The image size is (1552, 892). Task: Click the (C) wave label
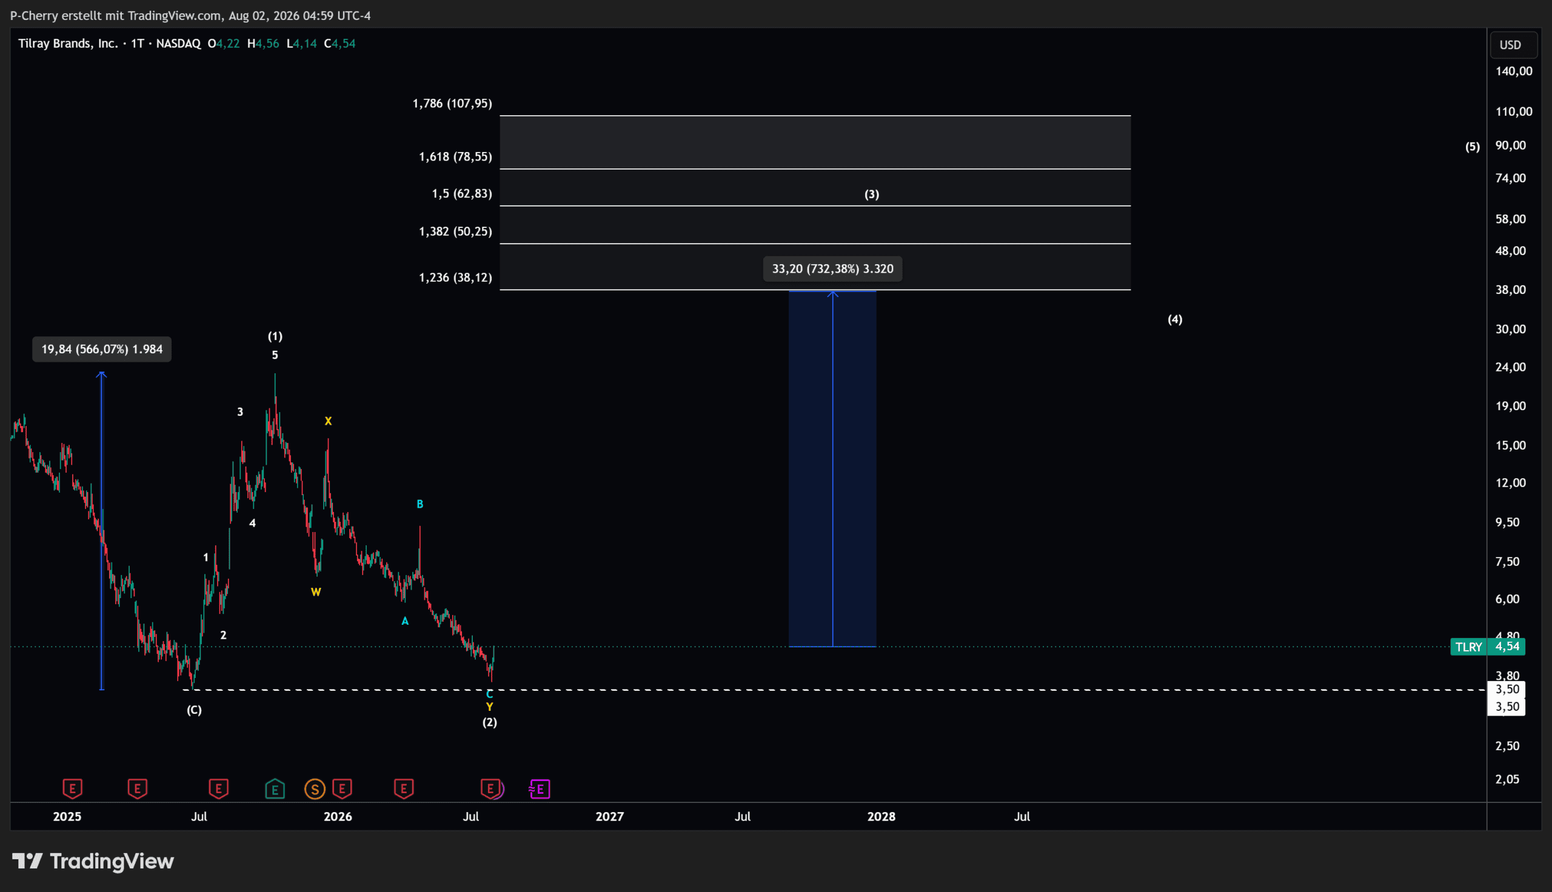click(x=194, y=710)
